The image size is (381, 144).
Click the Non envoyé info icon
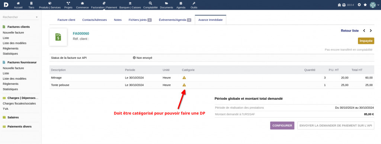(x=134, y=58)
